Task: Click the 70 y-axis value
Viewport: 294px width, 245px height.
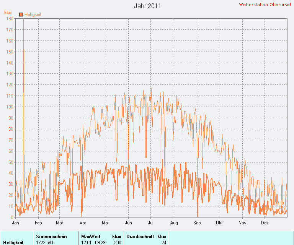Action: pos(11,140)
